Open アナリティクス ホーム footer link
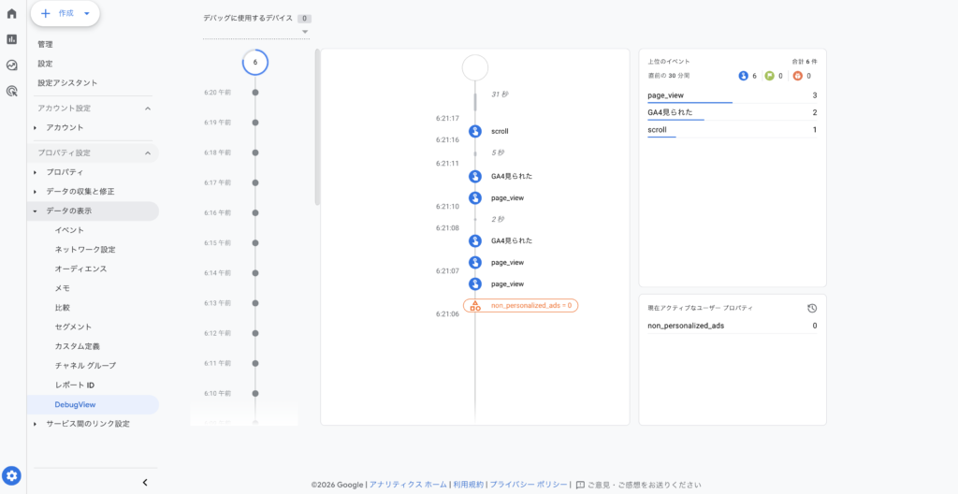The height and width of the screenshot is (494, 958). click(408, 485)
